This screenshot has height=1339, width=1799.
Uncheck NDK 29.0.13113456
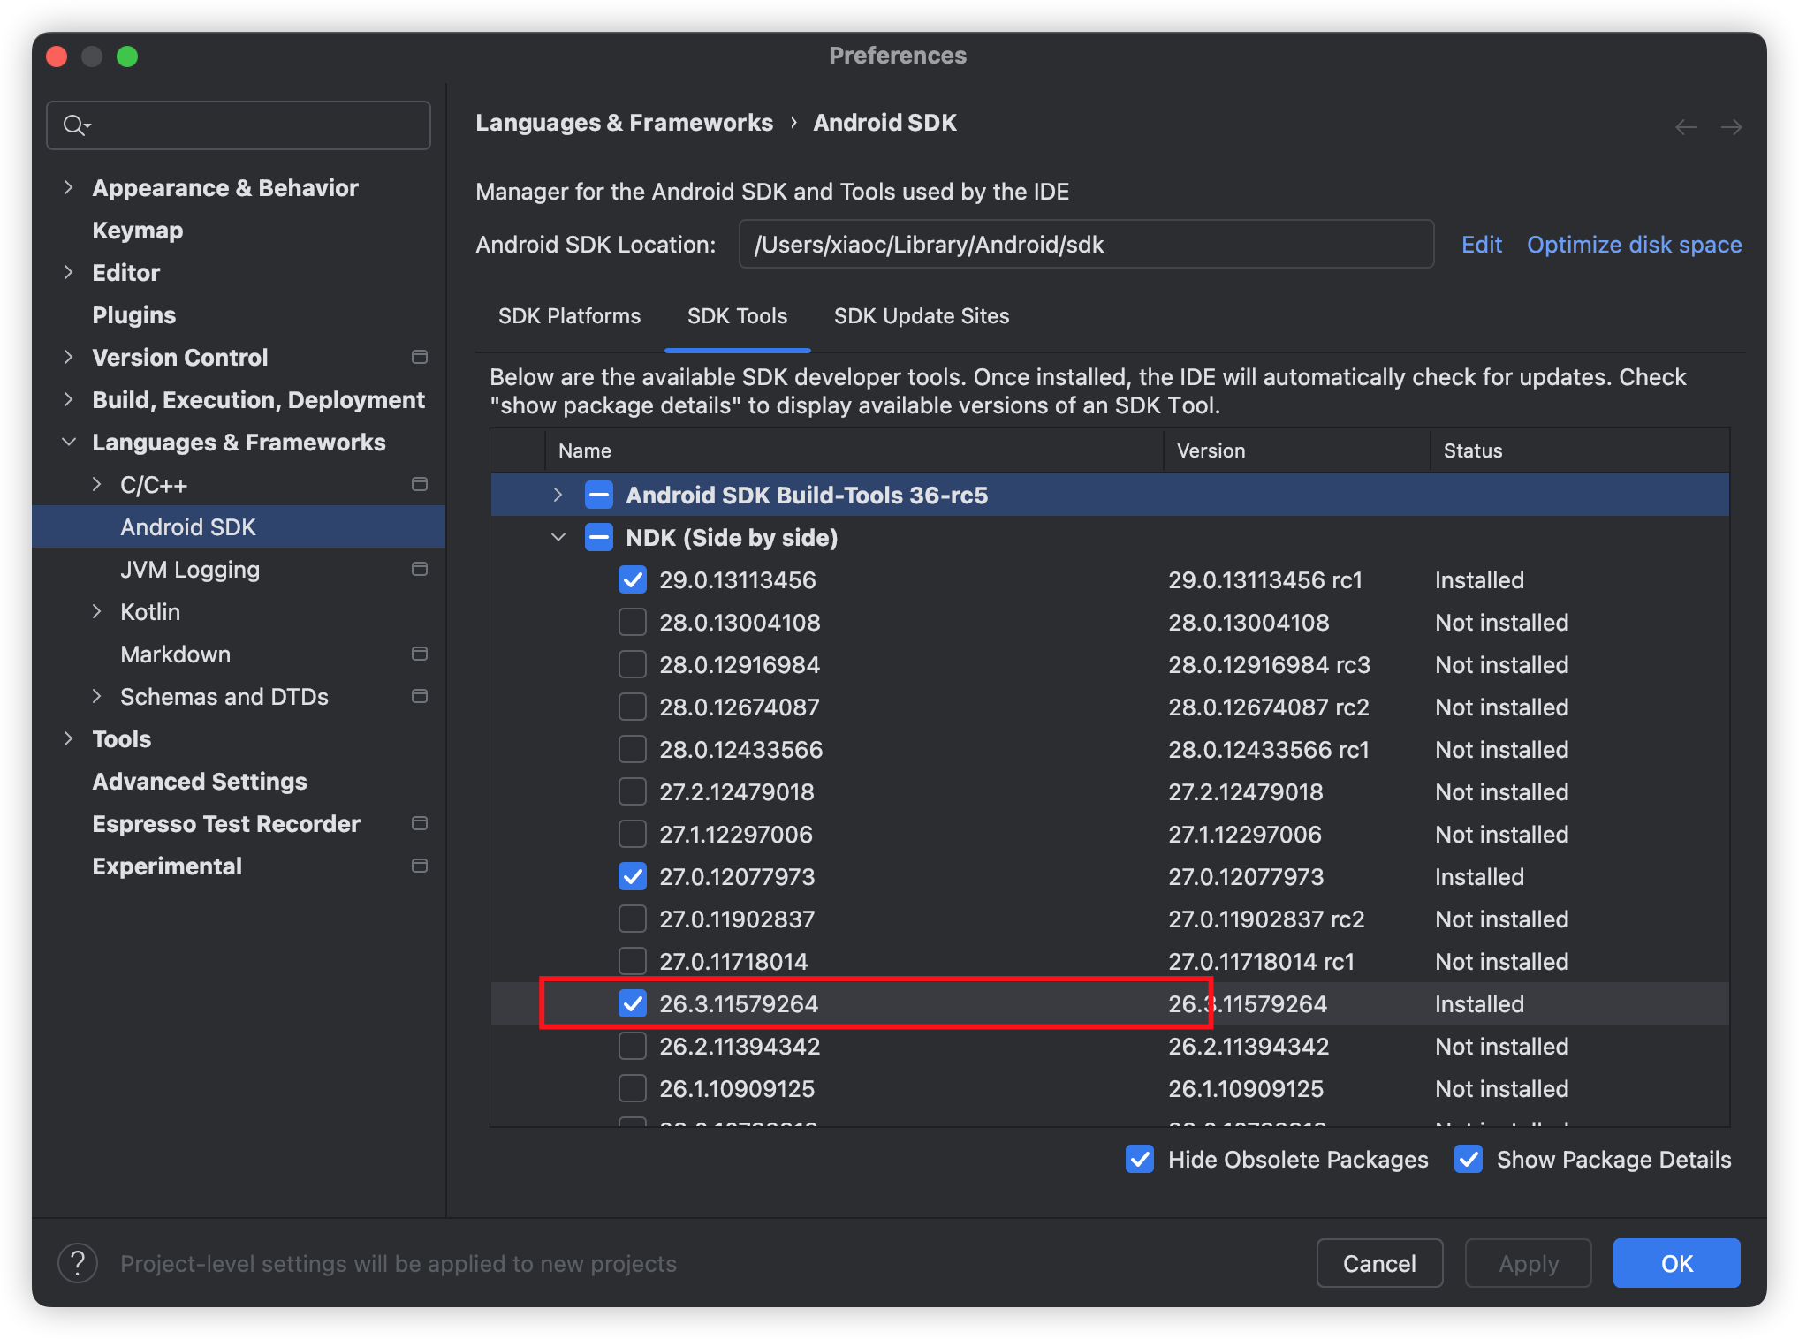pos(633,579)
